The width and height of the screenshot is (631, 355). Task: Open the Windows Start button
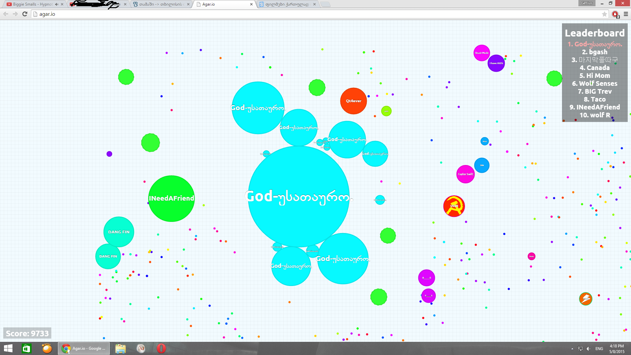8,348
